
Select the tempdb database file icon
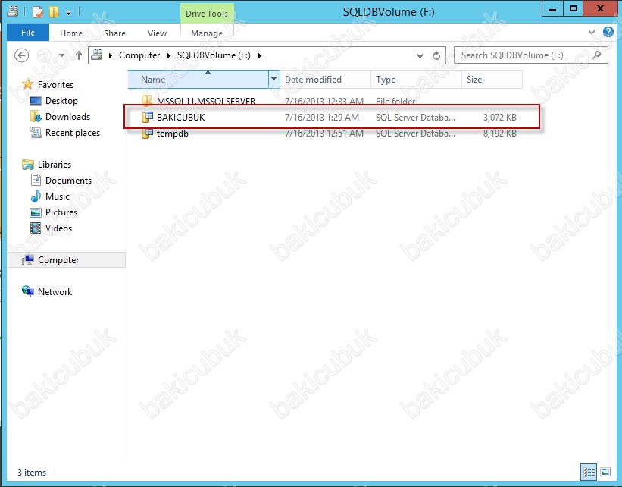(x=147, y=134)
